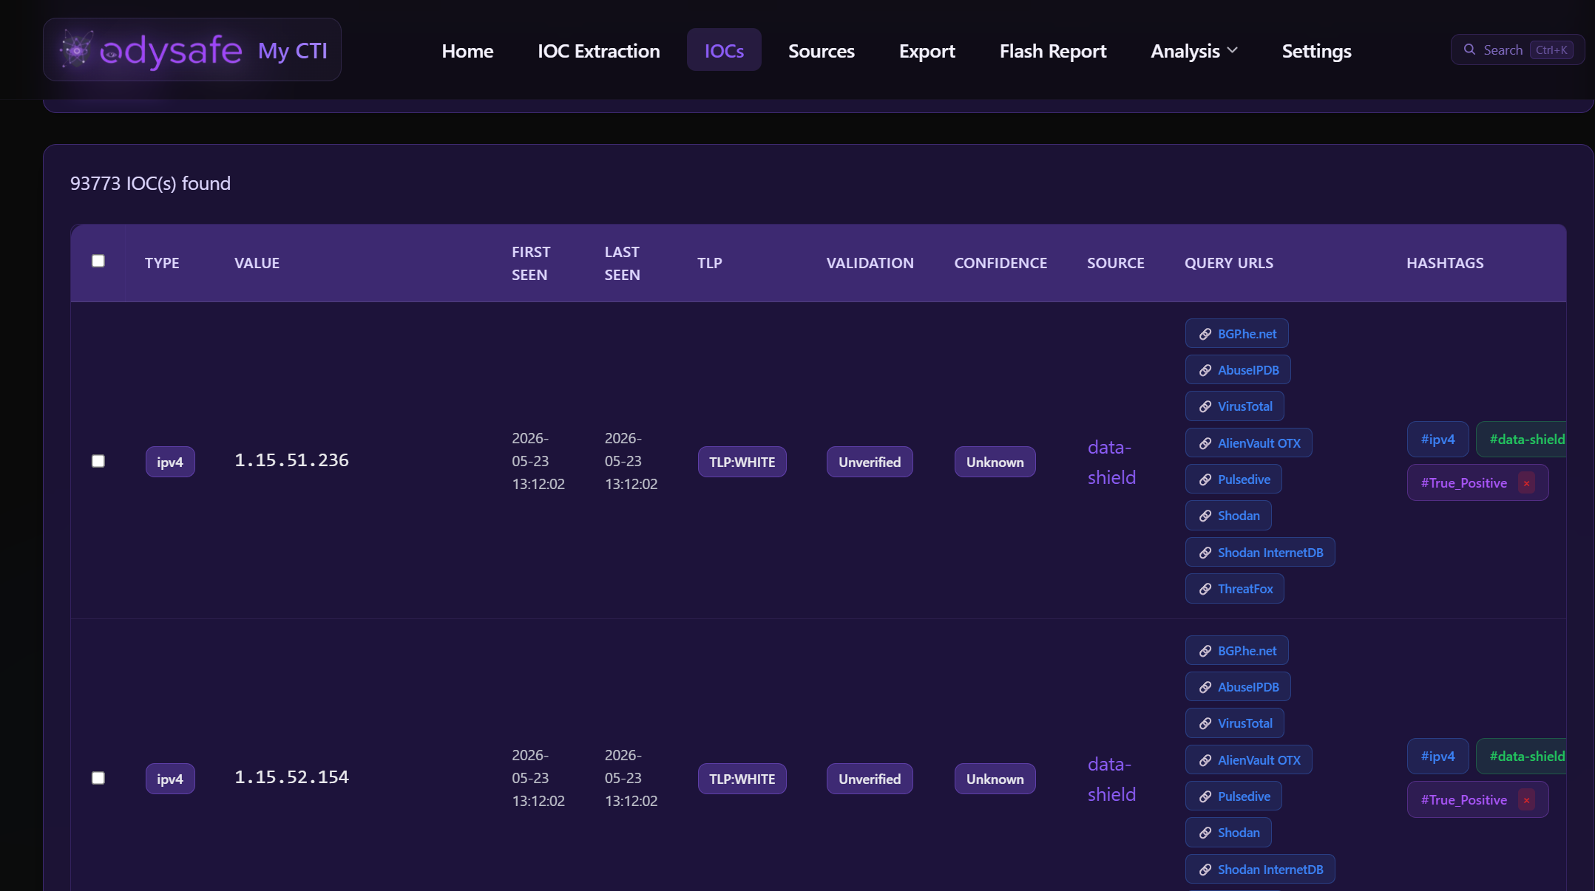The image size is (1595, 891).
Task: Click the '93773 IOC(s) found' count text
Action: [150, 183]
